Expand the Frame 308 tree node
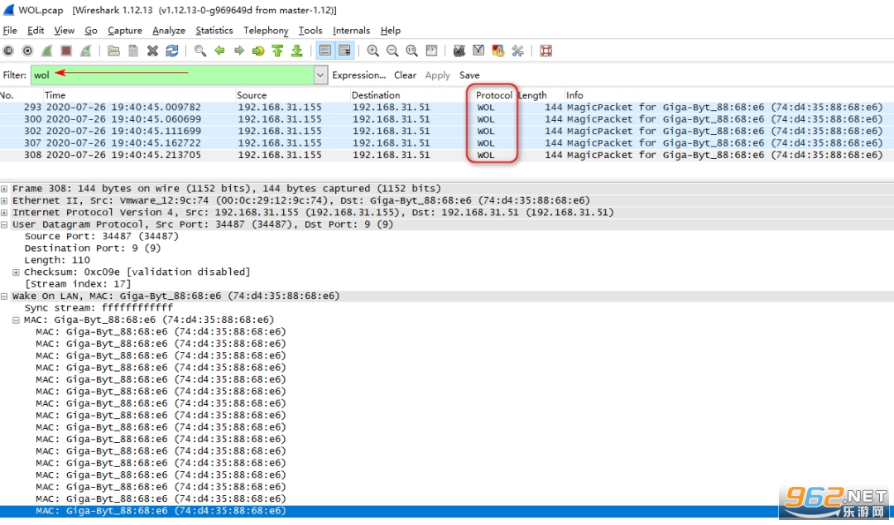The width and height of the screenshot is (894, 525). 5,189
